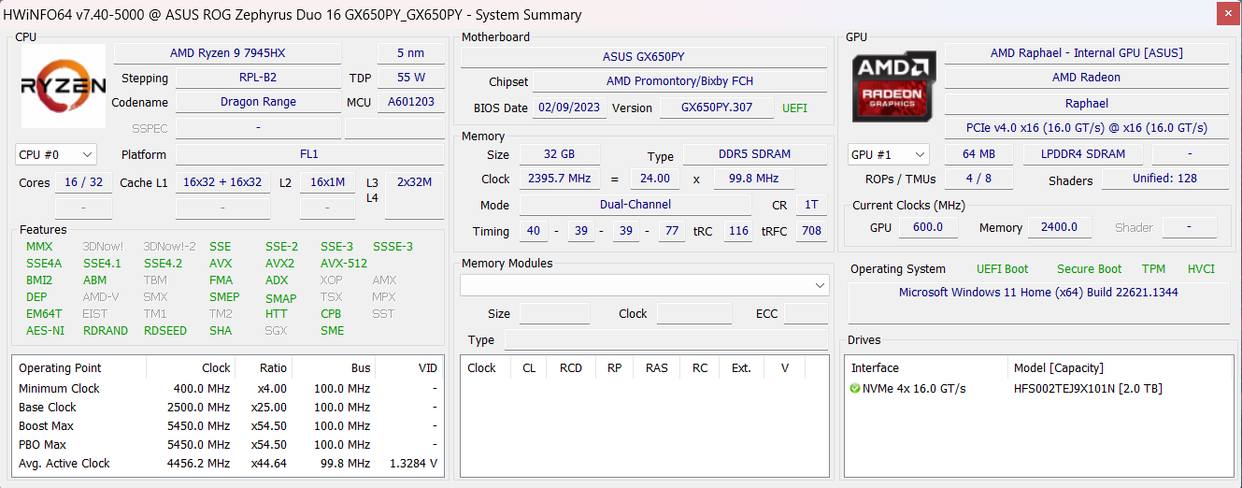Viewport: 1242px width, 488px height.
Task: Click the AES-NI feature flag
Action: coord(46,330)
